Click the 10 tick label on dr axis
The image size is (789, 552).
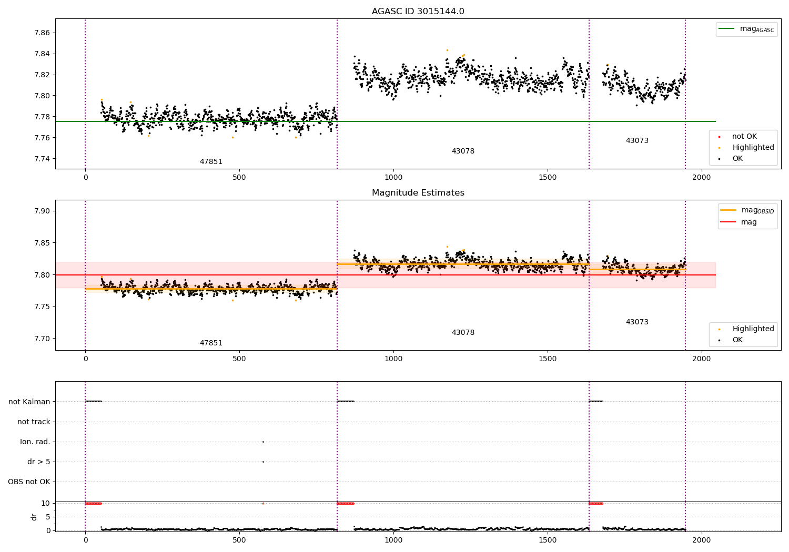pos(46,504)
